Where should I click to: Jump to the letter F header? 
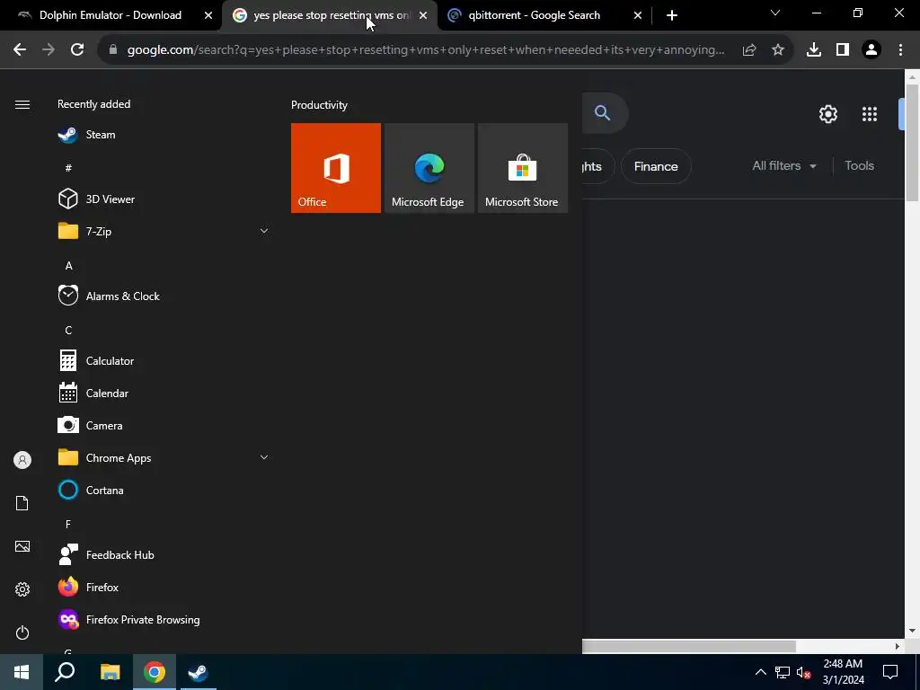68,524
